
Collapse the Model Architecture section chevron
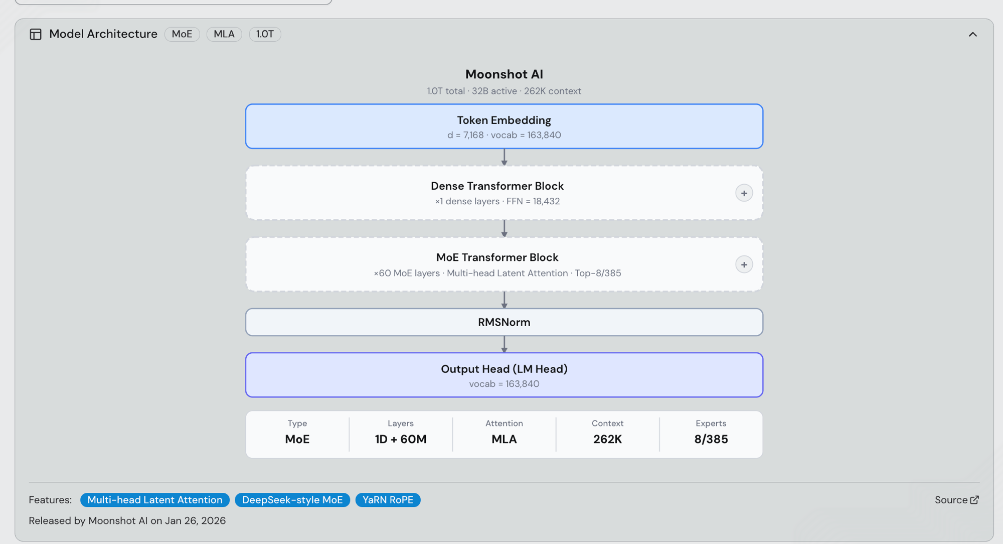(972, 35)
